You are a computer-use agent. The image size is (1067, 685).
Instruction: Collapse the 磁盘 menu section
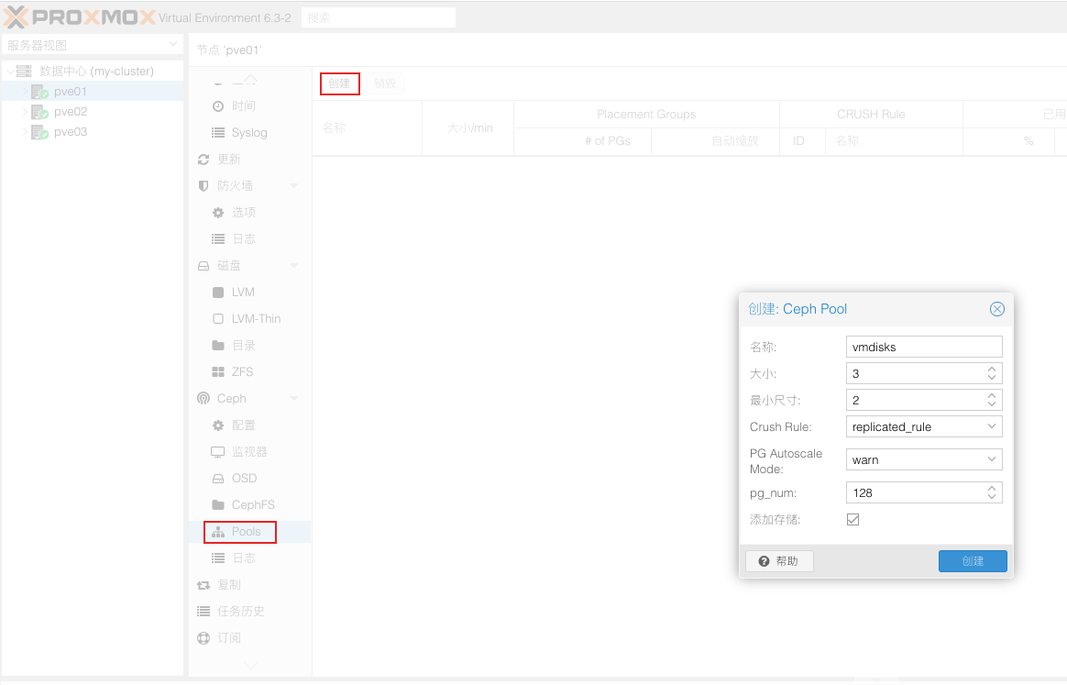(x=294, y=266)
